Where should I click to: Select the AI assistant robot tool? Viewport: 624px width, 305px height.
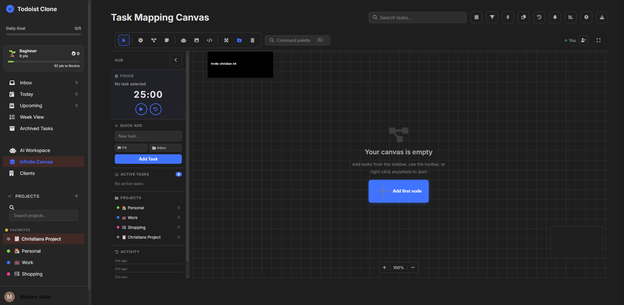tap(183, 40)
